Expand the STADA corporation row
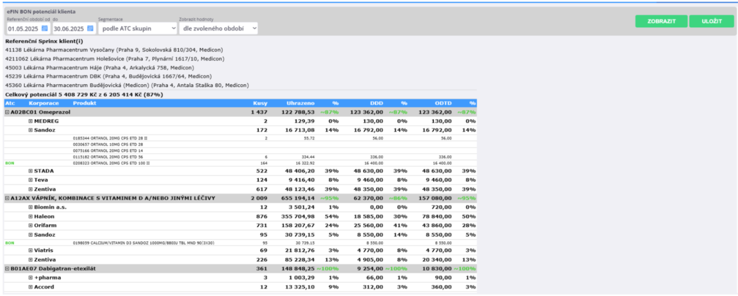The image size is (738, 296). tap(31, 171)
